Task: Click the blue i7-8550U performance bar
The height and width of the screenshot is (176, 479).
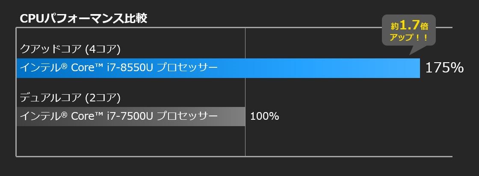Action: pyautogui.click(x=218, y=68)
